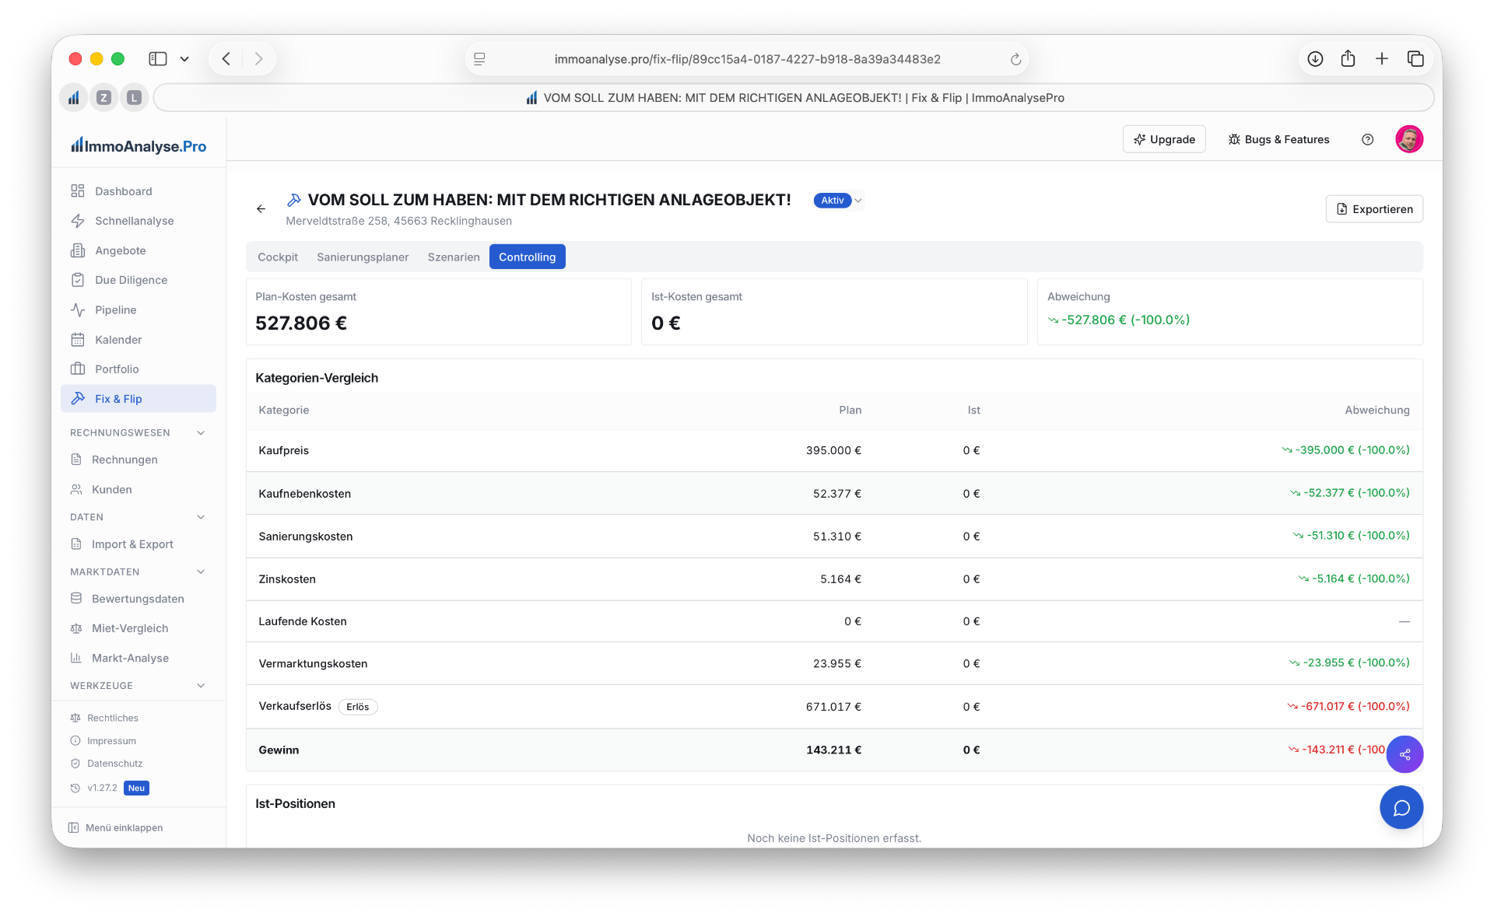Click the purple share floating button
The image size is (1494, 916).
pos(1405,754)
